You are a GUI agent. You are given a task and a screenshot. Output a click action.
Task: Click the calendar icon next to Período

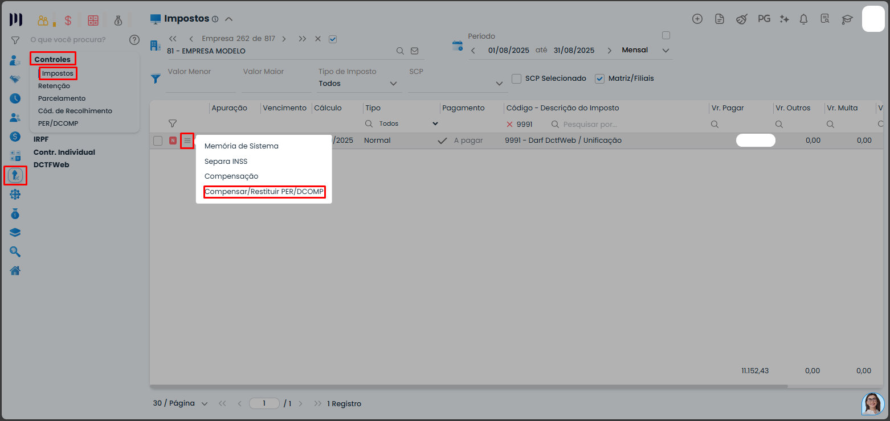(x=457, y=46)
